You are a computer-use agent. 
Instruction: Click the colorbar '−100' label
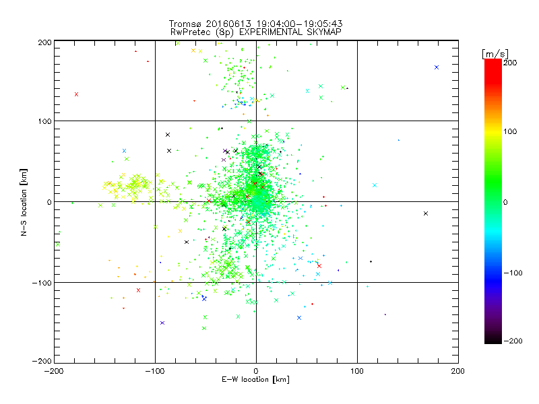(x=513, y=273)
